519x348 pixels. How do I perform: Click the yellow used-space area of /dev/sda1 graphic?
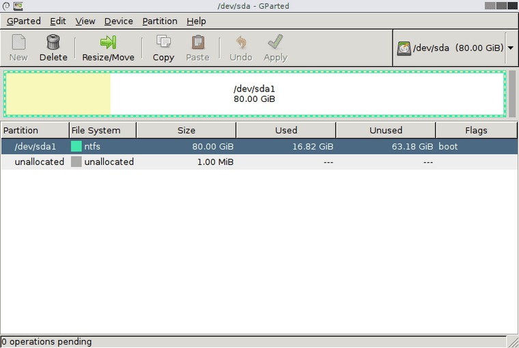point(58,94)
